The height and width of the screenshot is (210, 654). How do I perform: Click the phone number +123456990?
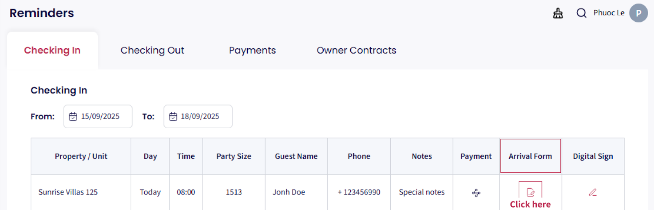[359, 192]
